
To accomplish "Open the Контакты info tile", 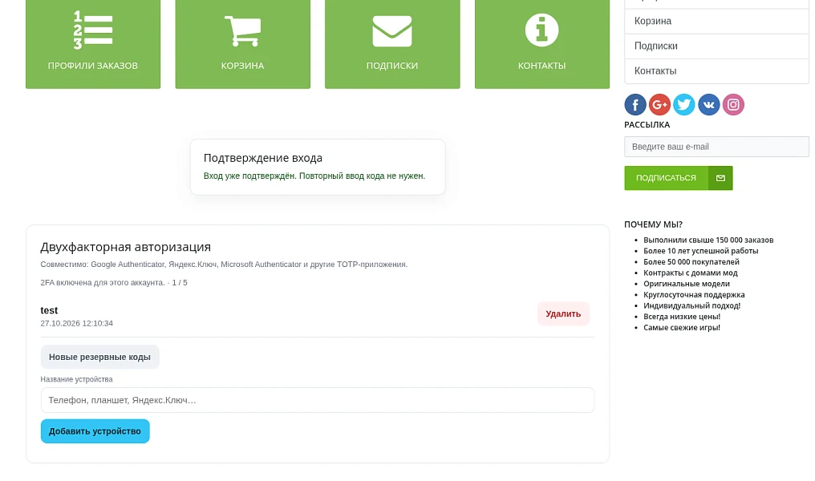I will click(x=542, y=44).
